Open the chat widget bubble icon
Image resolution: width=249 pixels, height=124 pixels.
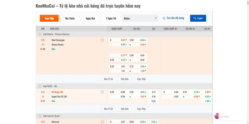coord(217,116)
